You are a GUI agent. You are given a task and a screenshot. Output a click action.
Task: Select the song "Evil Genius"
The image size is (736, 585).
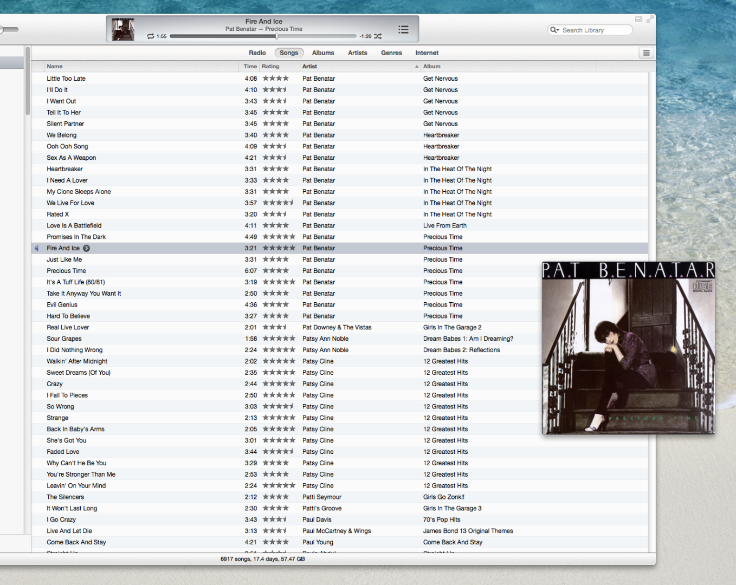coord(62,304)
